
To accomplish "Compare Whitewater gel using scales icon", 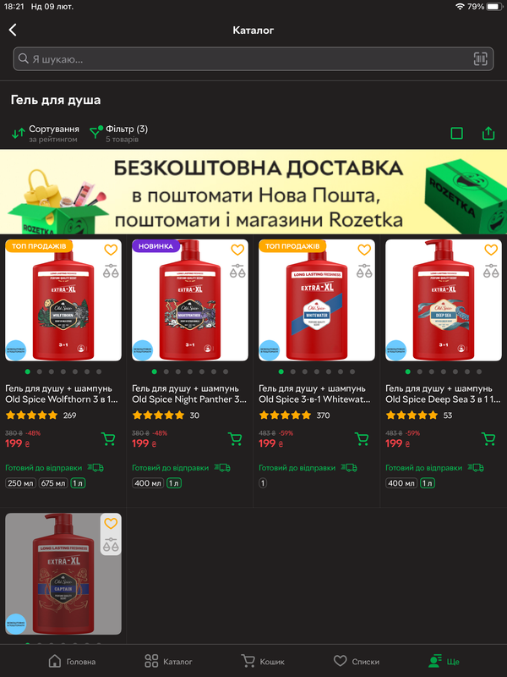I will coord(364,271).
